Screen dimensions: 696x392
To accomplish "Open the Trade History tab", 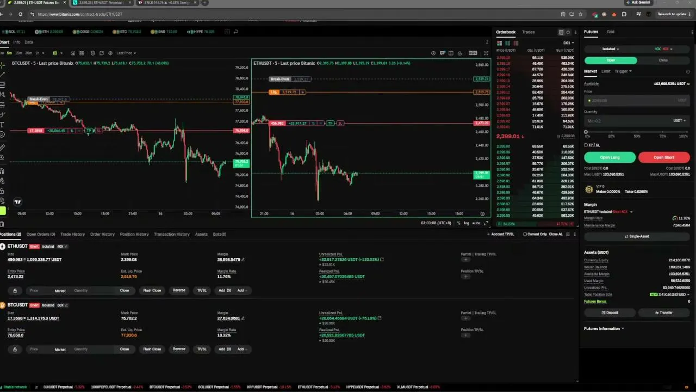I will [72, 234].
